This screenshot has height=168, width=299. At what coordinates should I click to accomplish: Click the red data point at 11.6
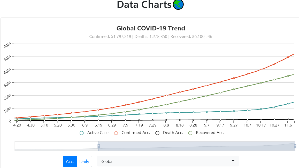tap(288, 57)
